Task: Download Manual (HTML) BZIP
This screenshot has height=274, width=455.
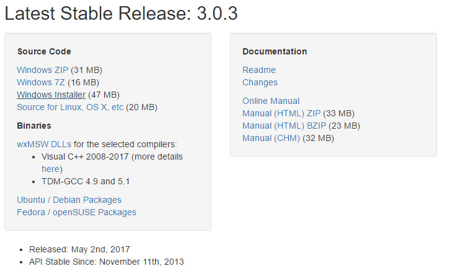Action: pos(283,126)
